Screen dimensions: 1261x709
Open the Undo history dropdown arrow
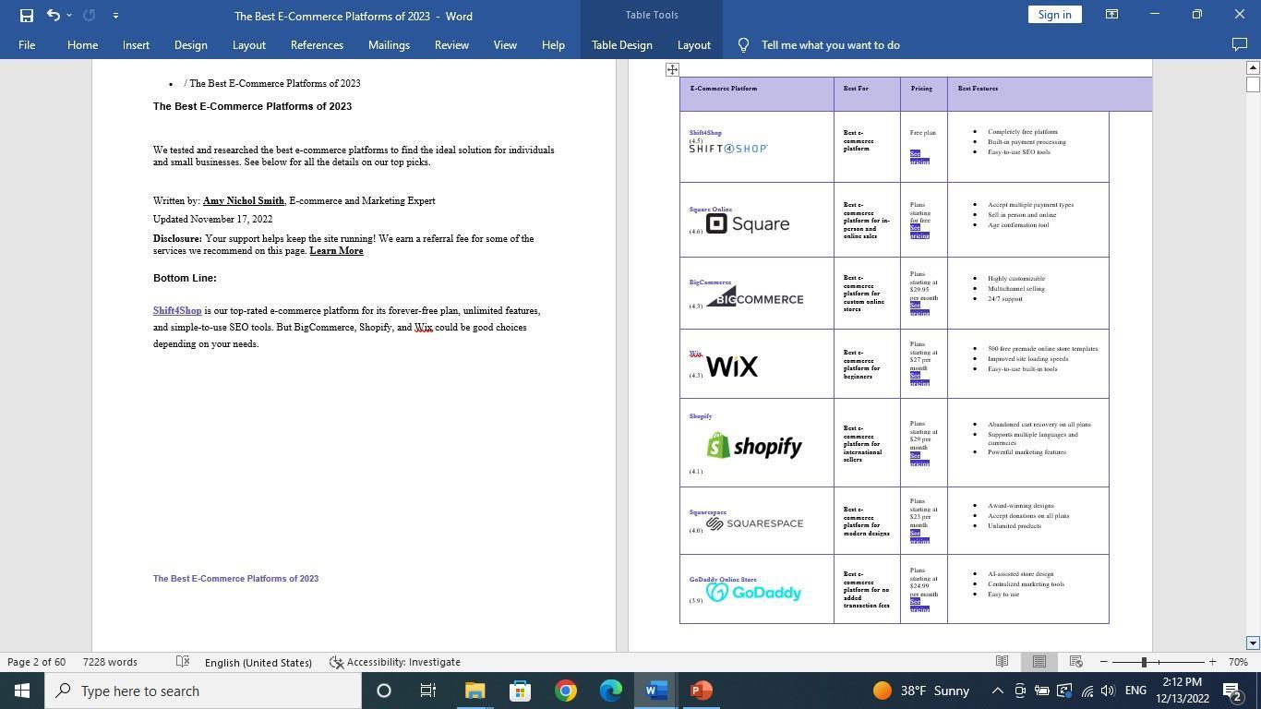[69, 15]
